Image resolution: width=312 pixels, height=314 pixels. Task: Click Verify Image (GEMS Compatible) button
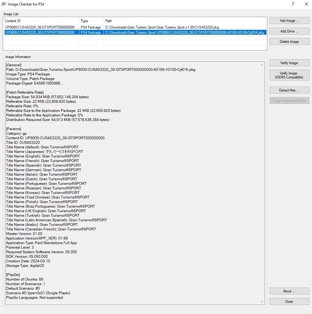(289, 75)
